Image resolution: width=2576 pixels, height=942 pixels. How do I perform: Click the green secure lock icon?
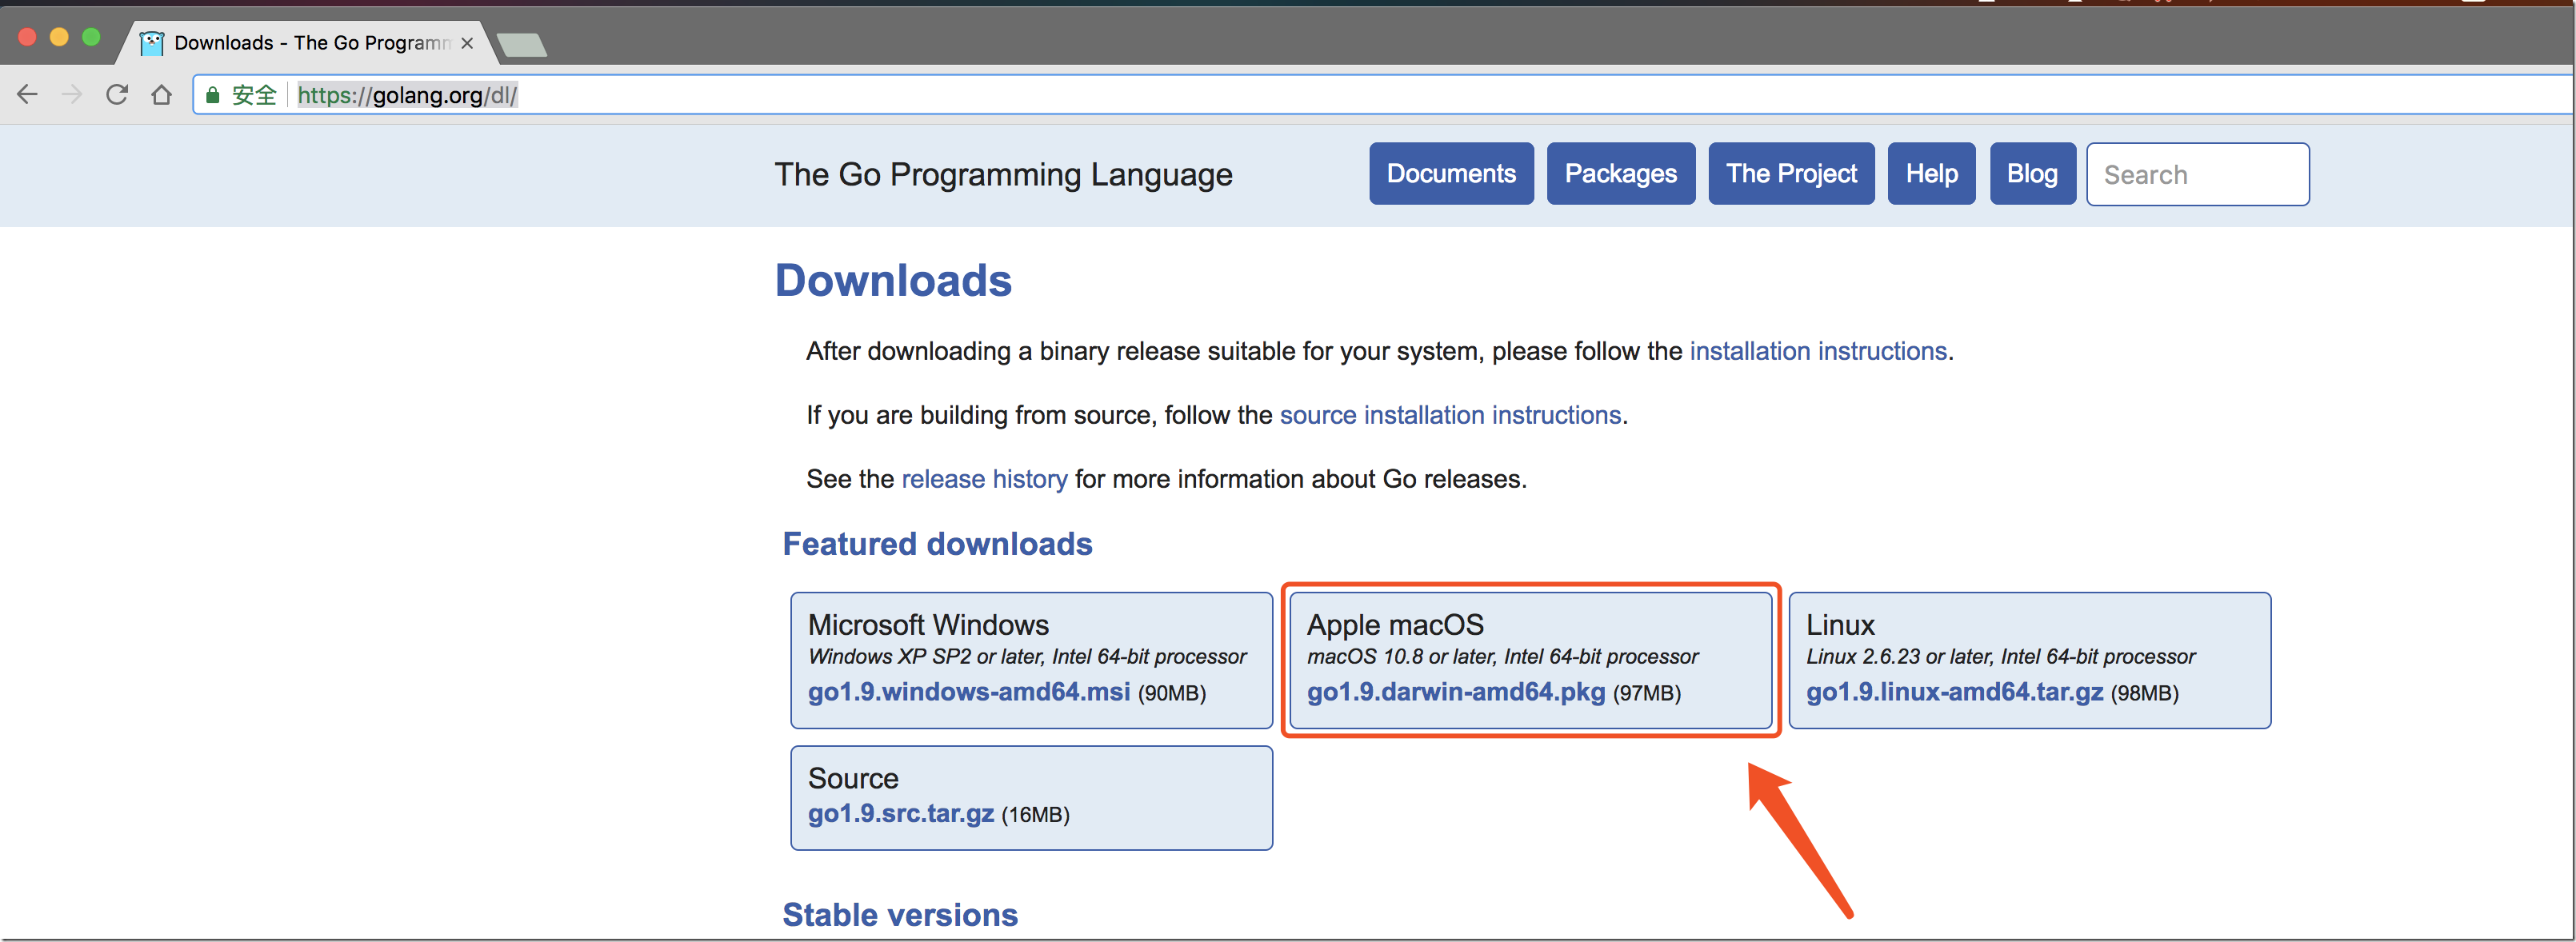(x=212, y=95)
